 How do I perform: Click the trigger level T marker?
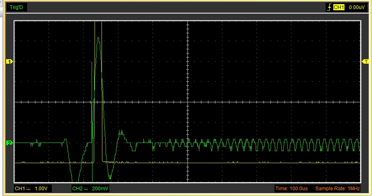click(365, 61)
